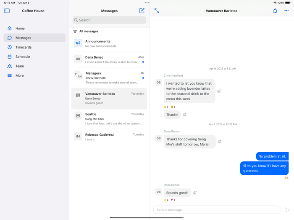The height and width of the screenshot is (220, 294).
Task: Click thumbs-up reaction under lavender lattes message
Action: point(166,107)
